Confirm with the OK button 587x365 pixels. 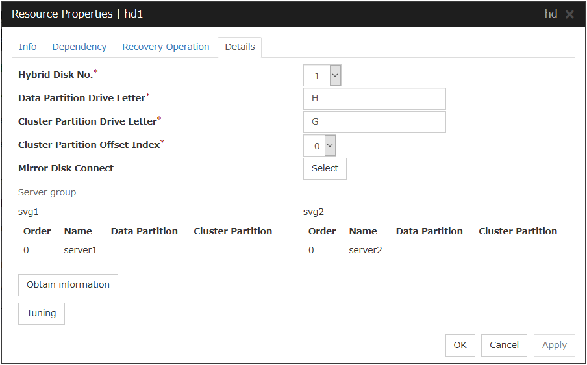pos(460,345)
